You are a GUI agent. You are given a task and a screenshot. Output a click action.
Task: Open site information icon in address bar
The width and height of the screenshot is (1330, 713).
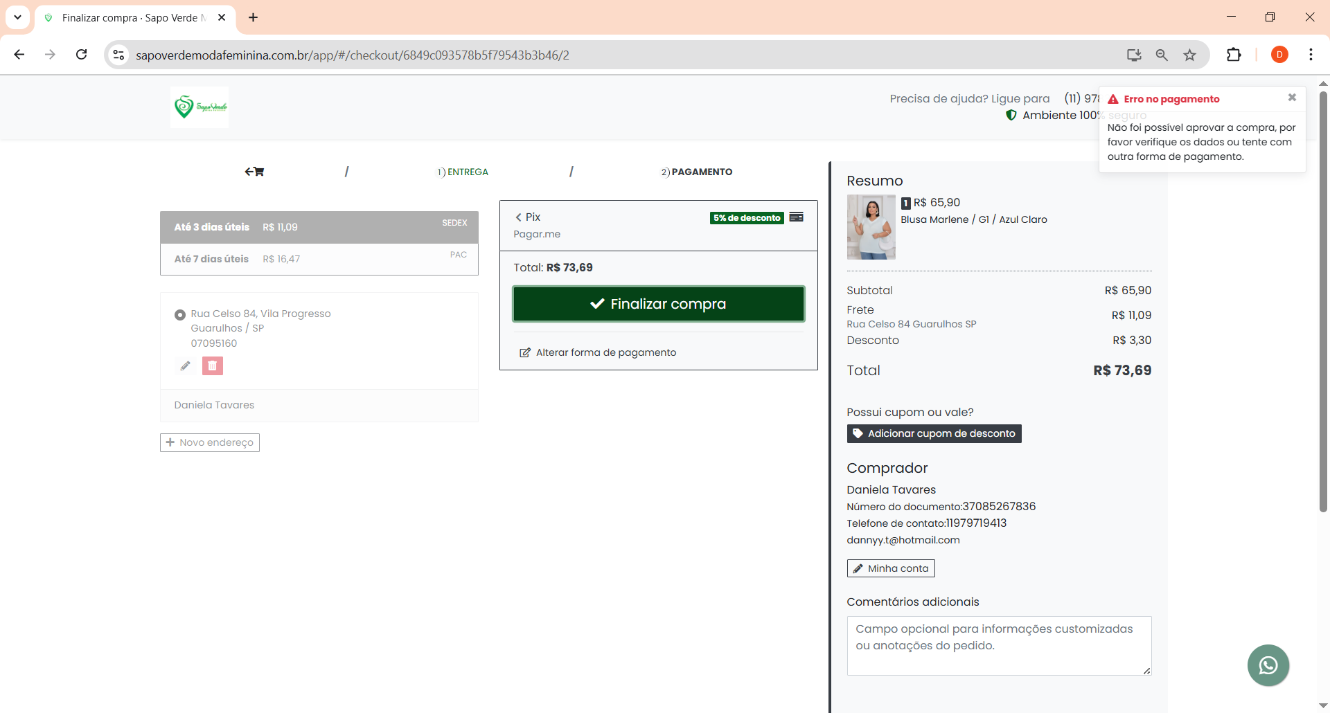coord(118,55)
